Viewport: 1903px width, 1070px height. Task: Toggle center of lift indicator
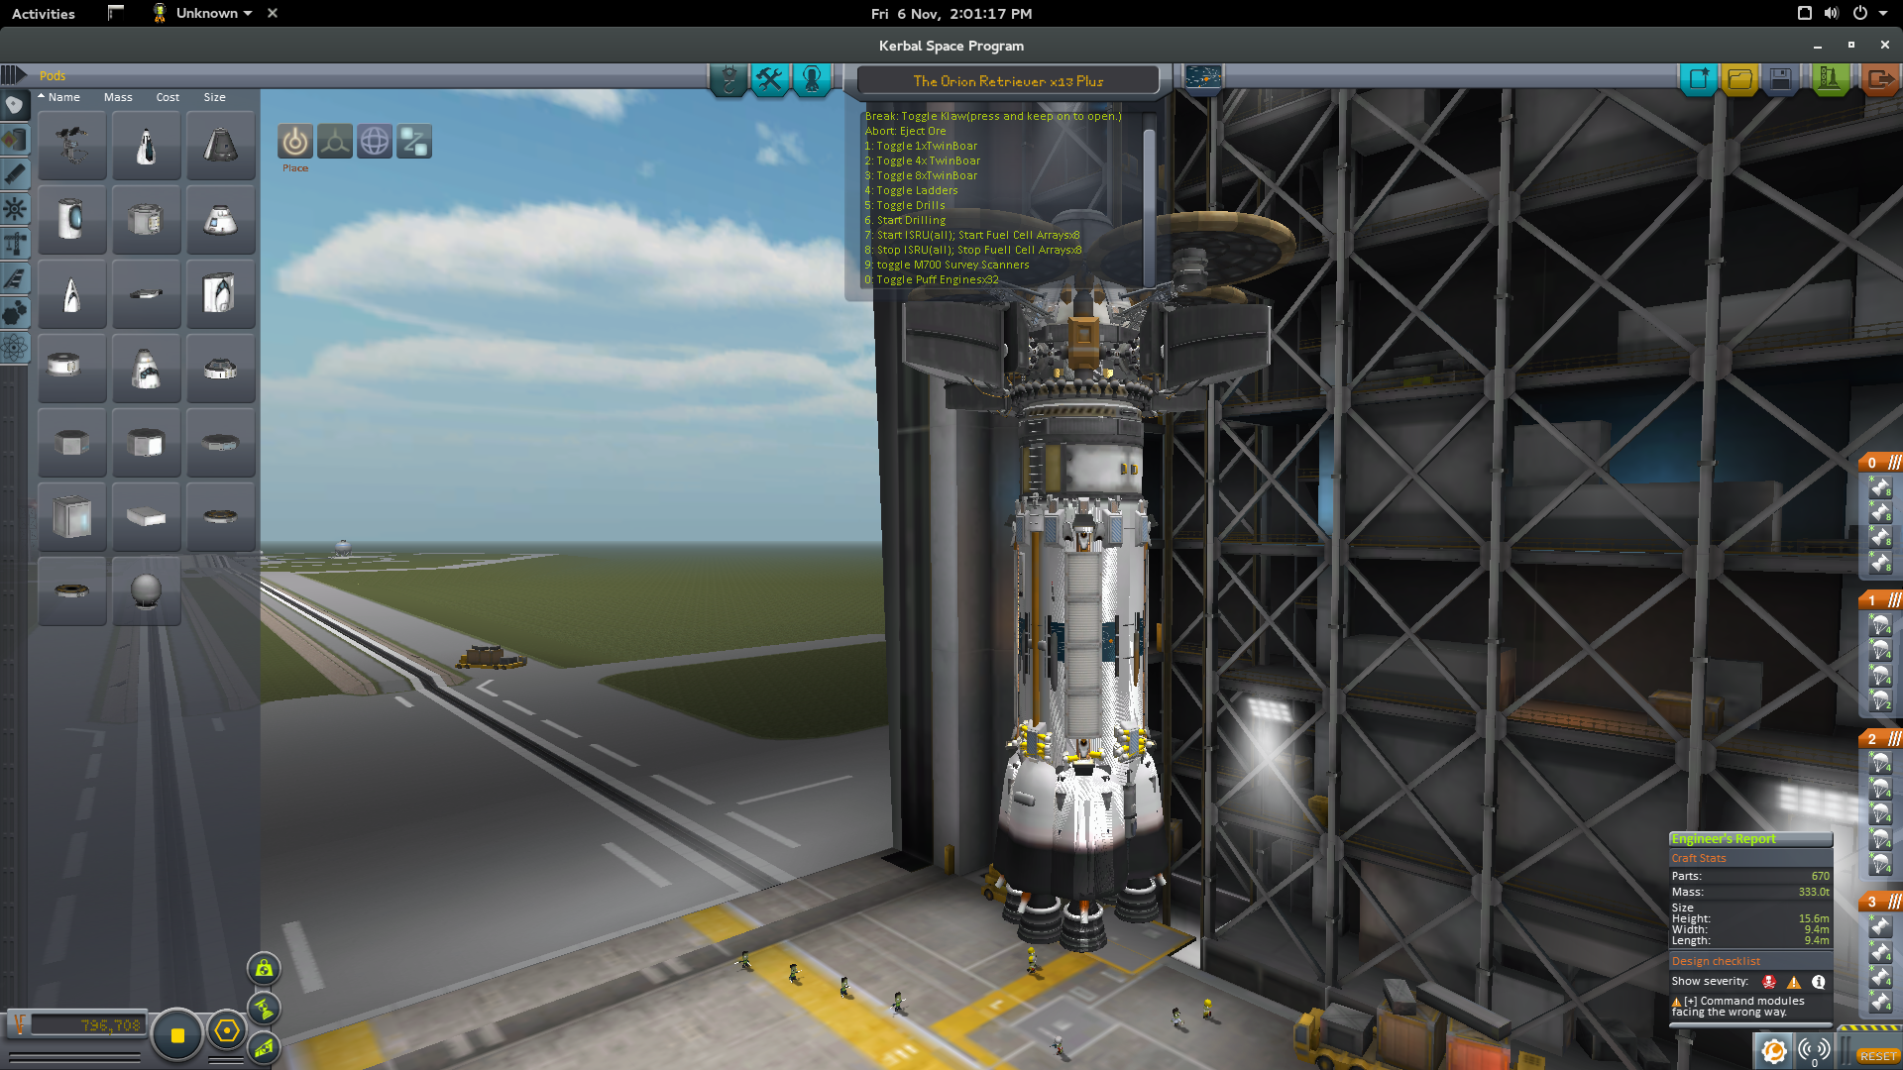(265, 1047)
